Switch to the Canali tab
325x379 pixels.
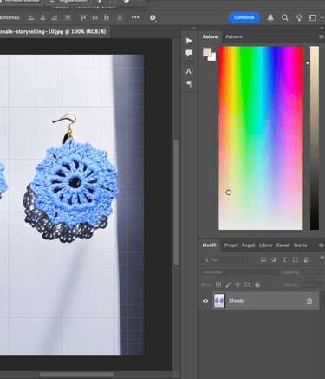pos(283,245)
